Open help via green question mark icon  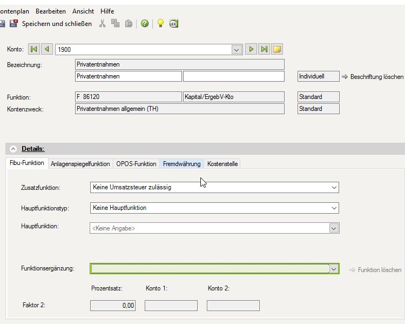145,24
